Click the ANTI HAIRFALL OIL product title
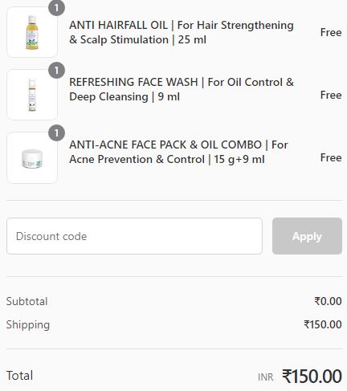 click(x=182, y=32)
